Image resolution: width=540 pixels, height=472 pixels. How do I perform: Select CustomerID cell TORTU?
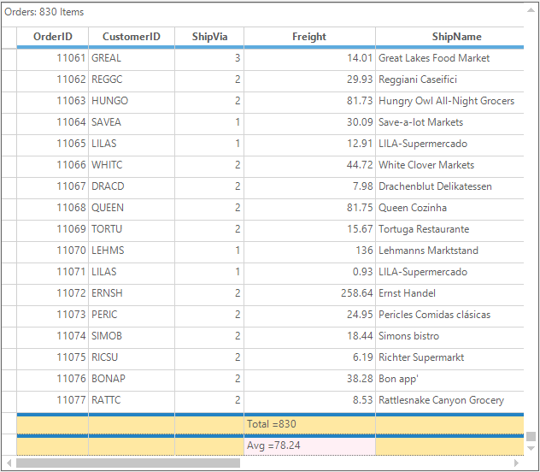[132, 231]
